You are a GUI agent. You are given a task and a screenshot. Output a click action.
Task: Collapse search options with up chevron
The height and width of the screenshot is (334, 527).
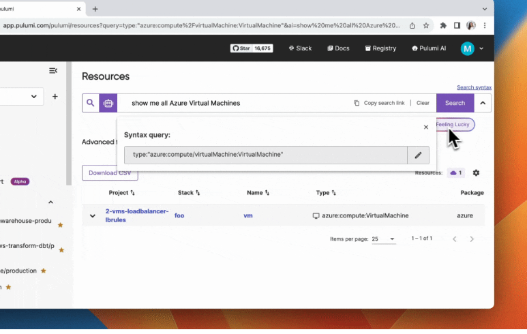[x=483, y=103]
